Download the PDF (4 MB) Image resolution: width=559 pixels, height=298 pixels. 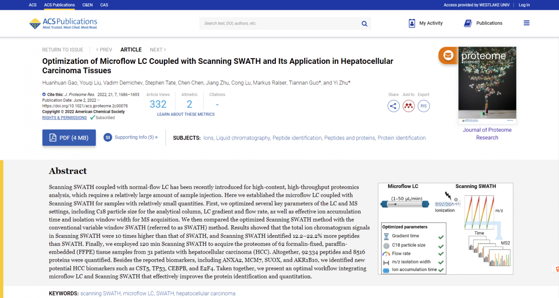tap(69, 138)
